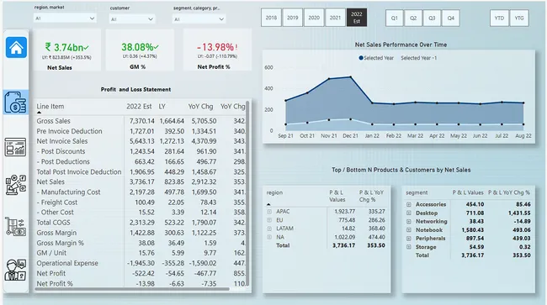Expand the Storage segment row

pyautogui.click(x=409, y=247)
